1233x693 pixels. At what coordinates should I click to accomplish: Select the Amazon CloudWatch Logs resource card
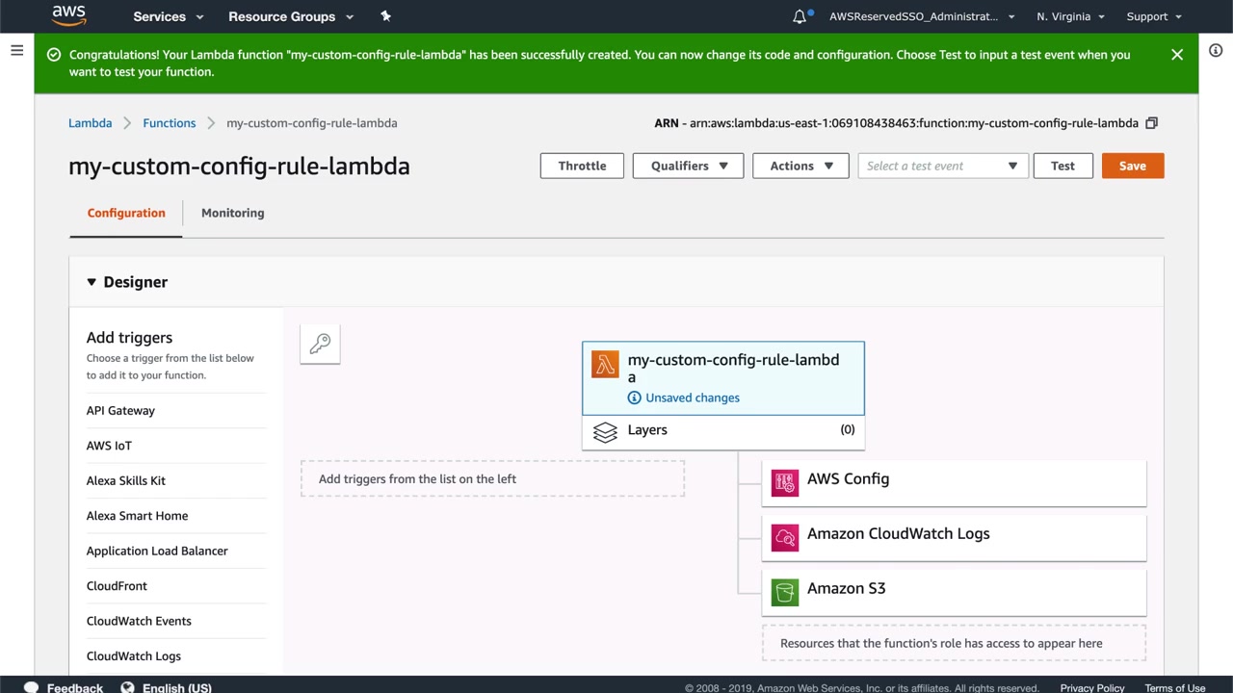point(955,537)
